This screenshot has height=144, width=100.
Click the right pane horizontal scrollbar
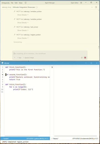pyautogui.click(x=75, y=136)
